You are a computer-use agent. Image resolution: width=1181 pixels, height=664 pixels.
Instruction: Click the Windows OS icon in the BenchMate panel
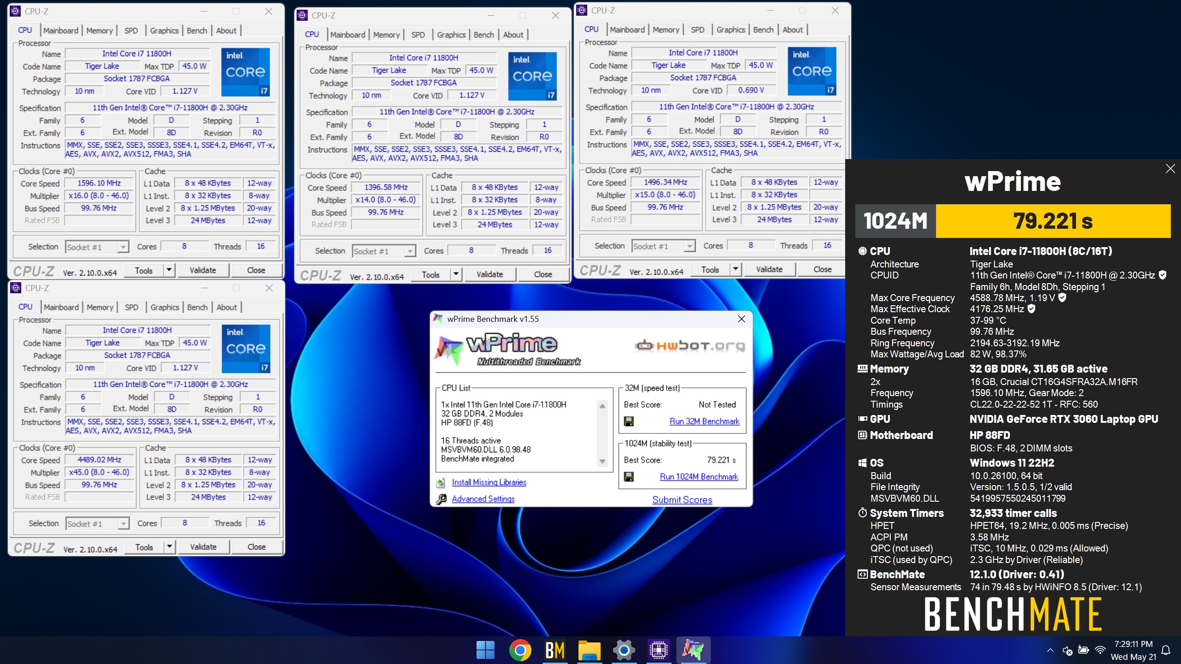pos(862,462)
